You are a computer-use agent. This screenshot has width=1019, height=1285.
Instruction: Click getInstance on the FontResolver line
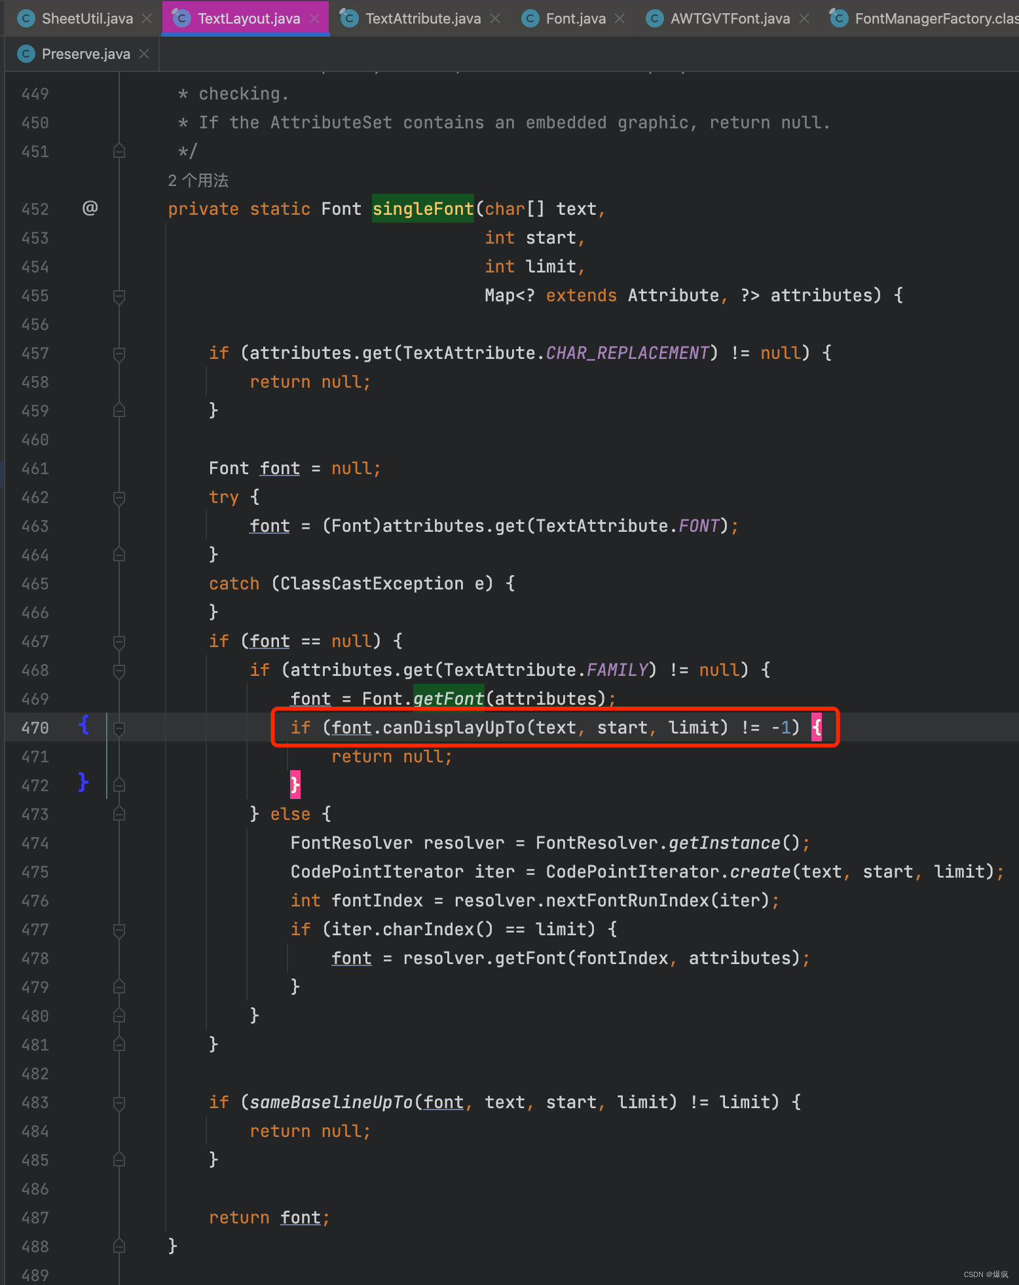click(725, 843)
